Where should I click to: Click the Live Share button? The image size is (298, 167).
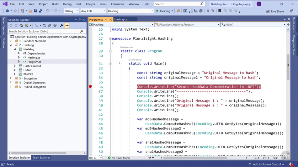point(275,11)
